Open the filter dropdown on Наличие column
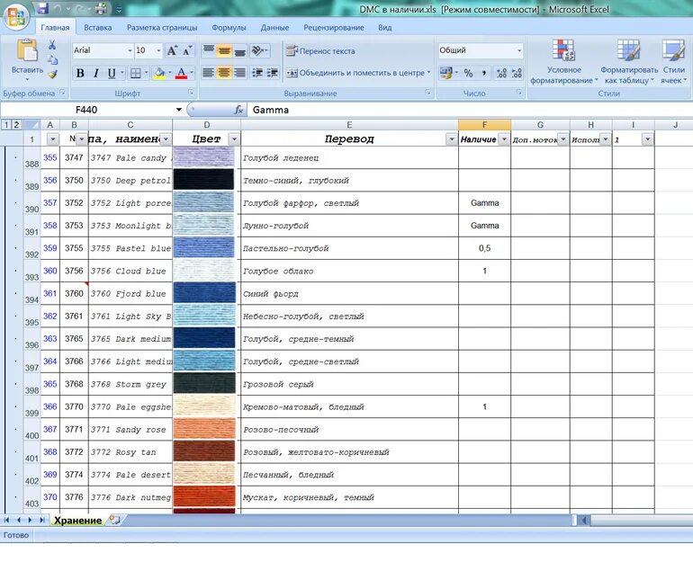 (x=504, y=139)
